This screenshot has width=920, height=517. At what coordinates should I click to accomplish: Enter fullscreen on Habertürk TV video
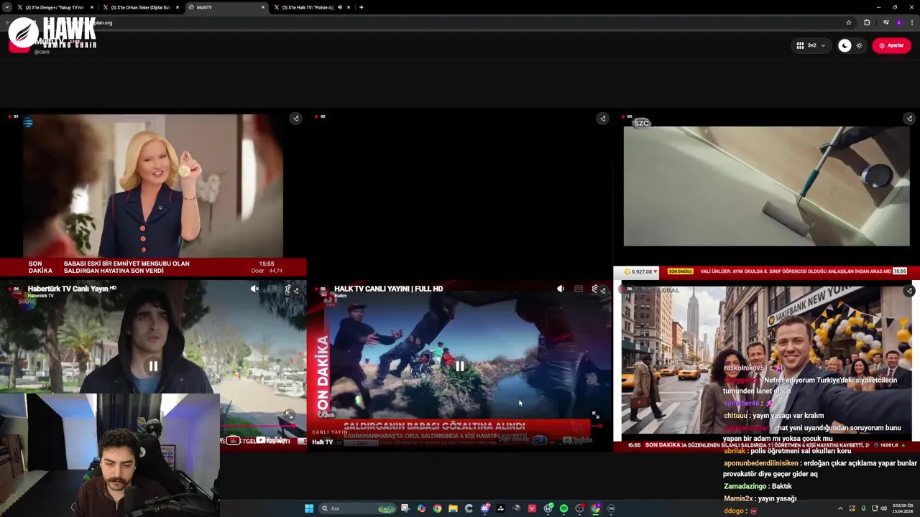288,415
